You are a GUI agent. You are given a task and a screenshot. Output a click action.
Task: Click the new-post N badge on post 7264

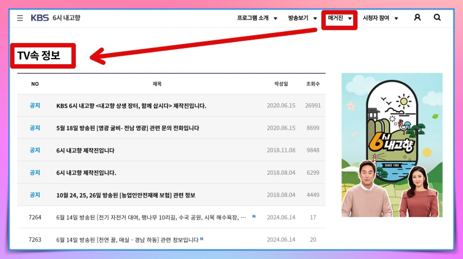254,217
